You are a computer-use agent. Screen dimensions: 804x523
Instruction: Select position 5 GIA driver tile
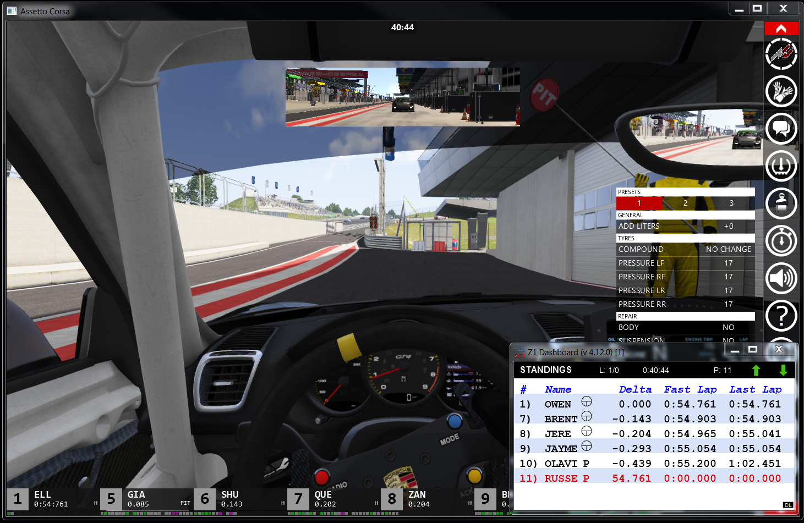click(x=146, y=499)
